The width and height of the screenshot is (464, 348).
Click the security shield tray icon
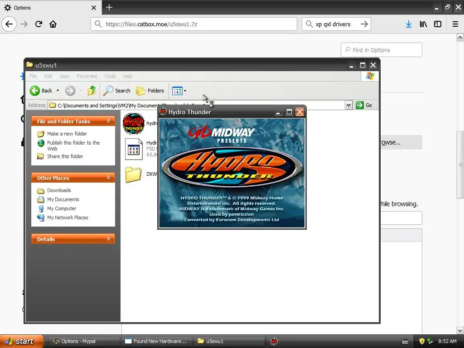pyautogui.click(x=422, y=341)
